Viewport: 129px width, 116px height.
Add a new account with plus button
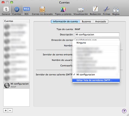(6, 111)
